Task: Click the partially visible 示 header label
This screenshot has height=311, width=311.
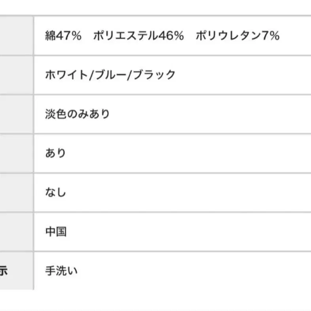Action: pos(4,271)
